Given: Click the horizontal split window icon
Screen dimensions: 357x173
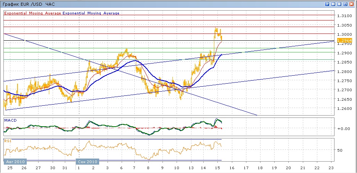Looking at the screenshot, I should [x=339, y=4].
